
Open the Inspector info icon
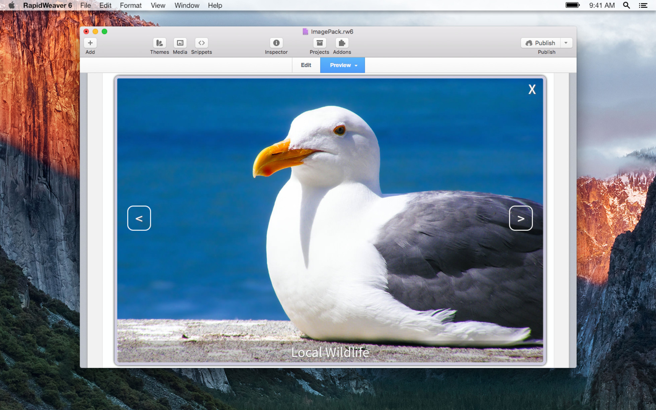(x=276, y=43)
